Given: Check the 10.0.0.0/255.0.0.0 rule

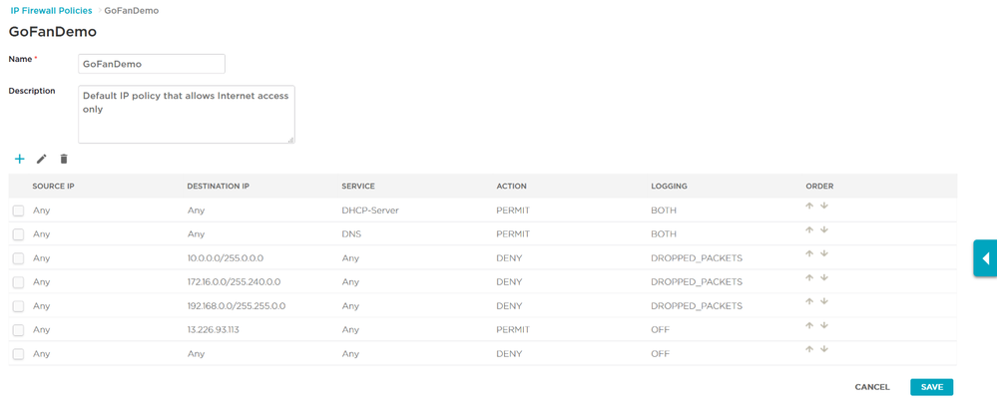Looking at the screenshot, I should (x=18, y=258).
